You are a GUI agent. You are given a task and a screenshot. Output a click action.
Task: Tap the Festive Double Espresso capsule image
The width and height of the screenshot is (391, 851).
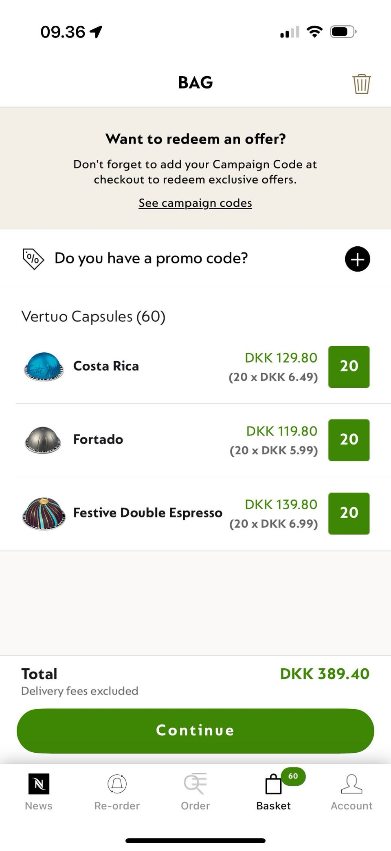44,513
